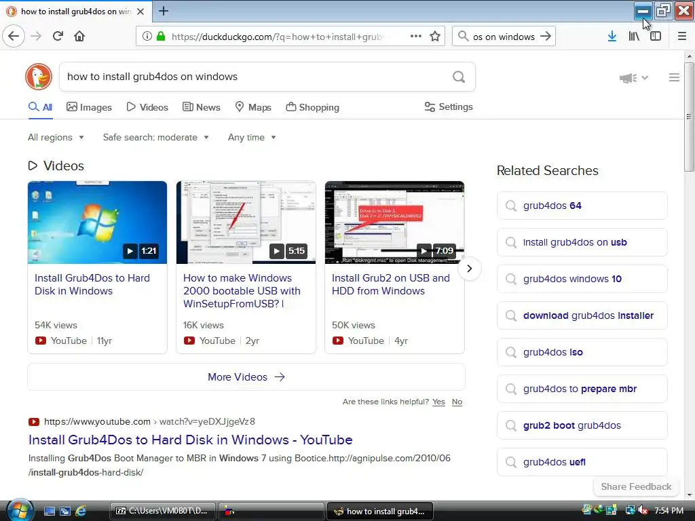Click the green padlock security icon
695x521 pixels.
(161, 36)
